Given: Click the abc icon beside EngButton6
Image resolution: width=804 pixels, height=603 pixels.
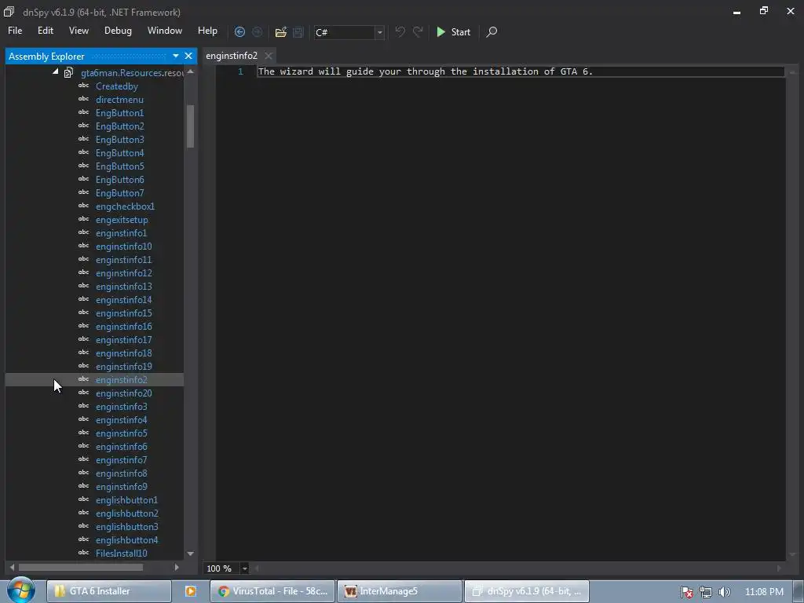Looking at the screenshot, I should (x=83, y=179).
